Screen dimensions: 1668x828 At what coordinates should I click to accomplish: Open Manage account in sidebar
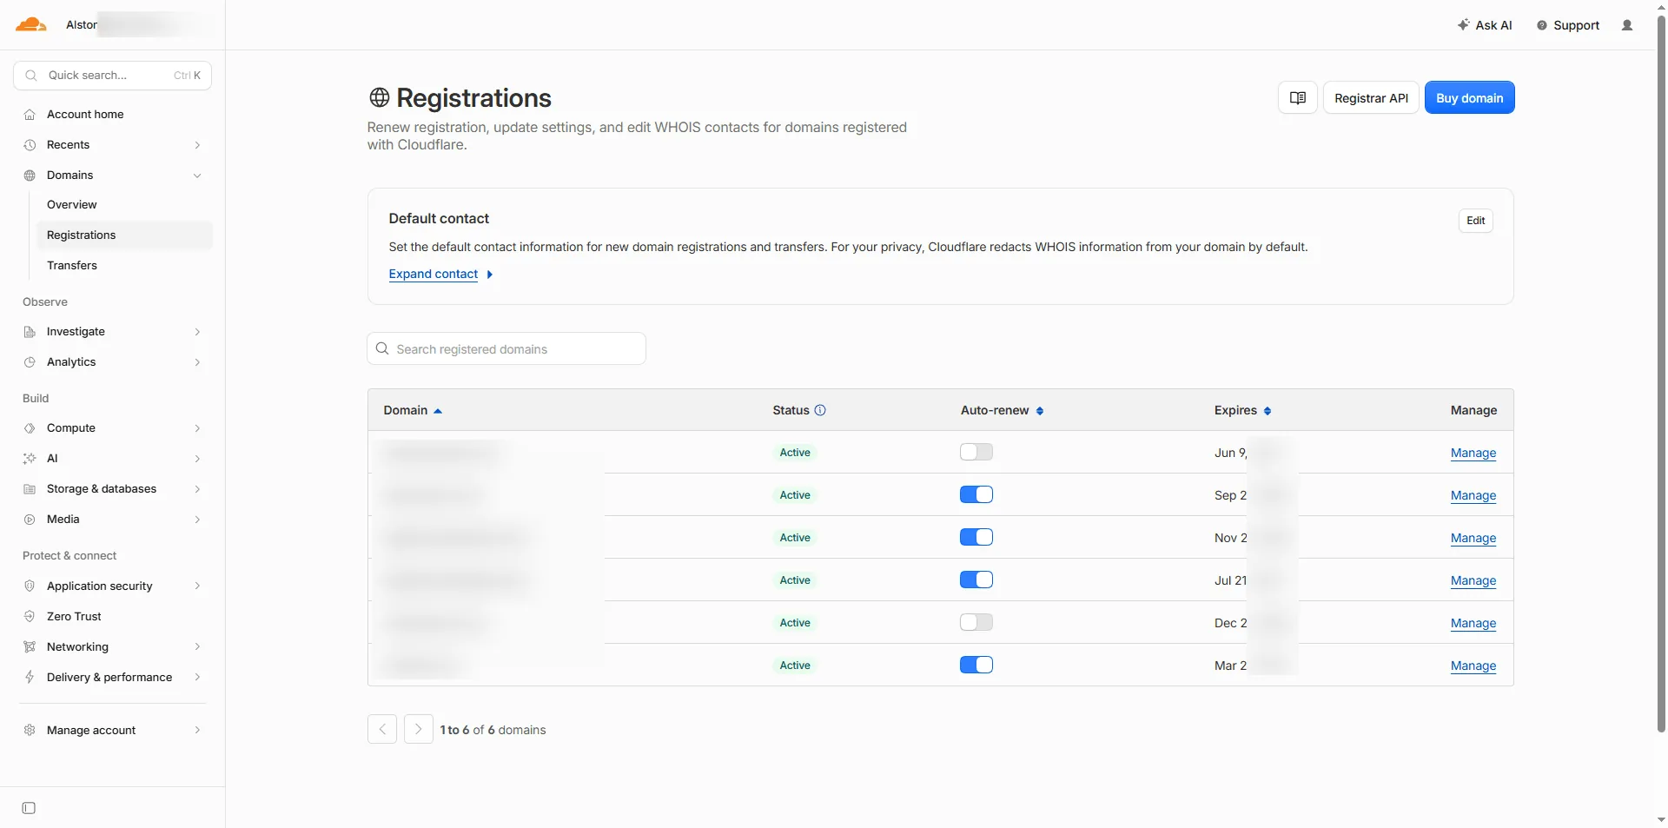pyautogui.click(x=114, y=730)
